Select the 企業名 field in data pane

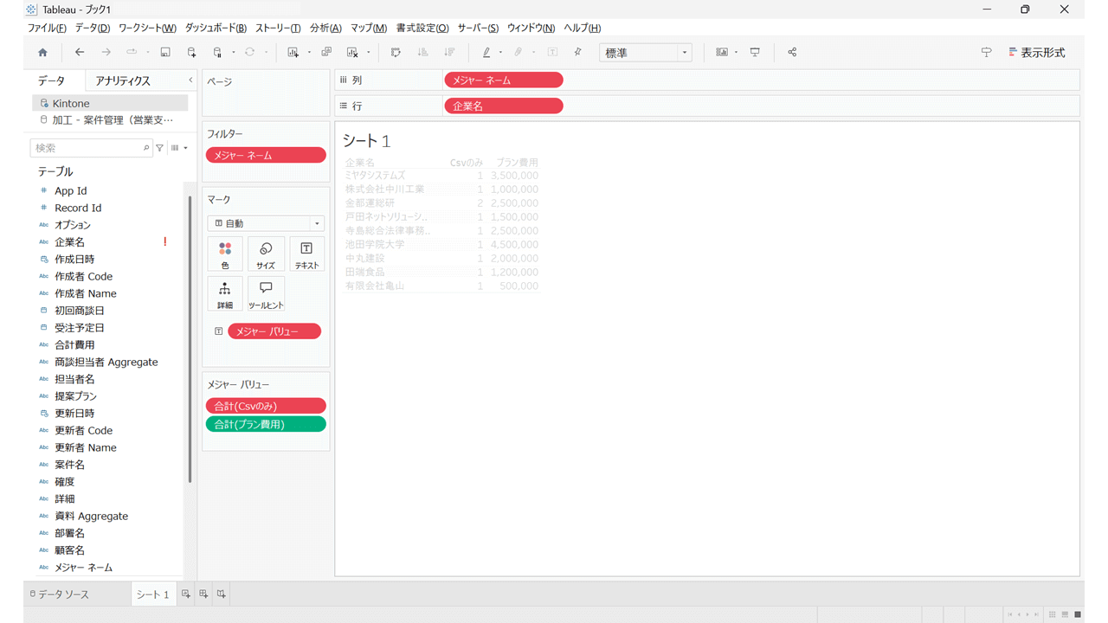pyautogui.click(x=70, y=242)
